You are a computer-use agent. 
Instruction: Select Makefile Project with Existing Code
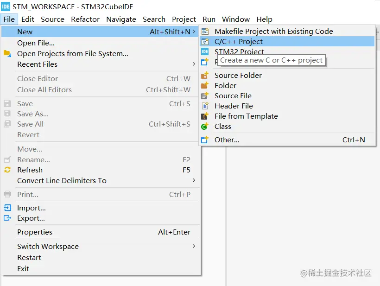click(287, 31)
